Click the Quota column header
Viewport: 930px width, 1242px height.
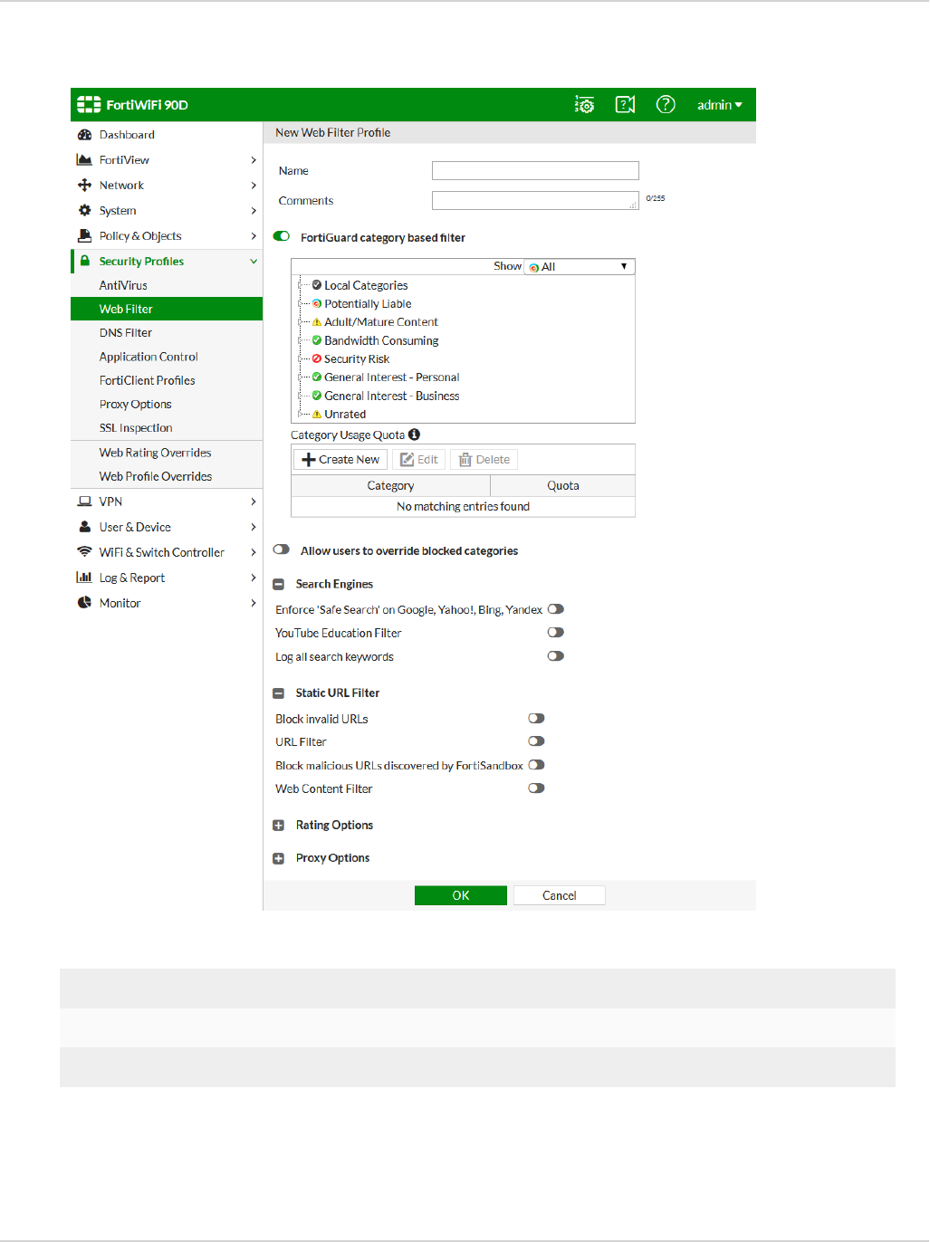coord(563,486)
